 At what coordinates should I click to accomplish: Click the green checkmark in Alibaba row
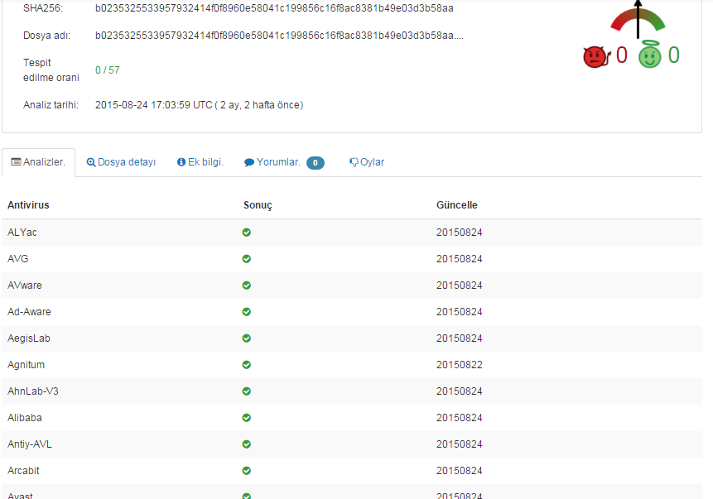pos(247,418)
